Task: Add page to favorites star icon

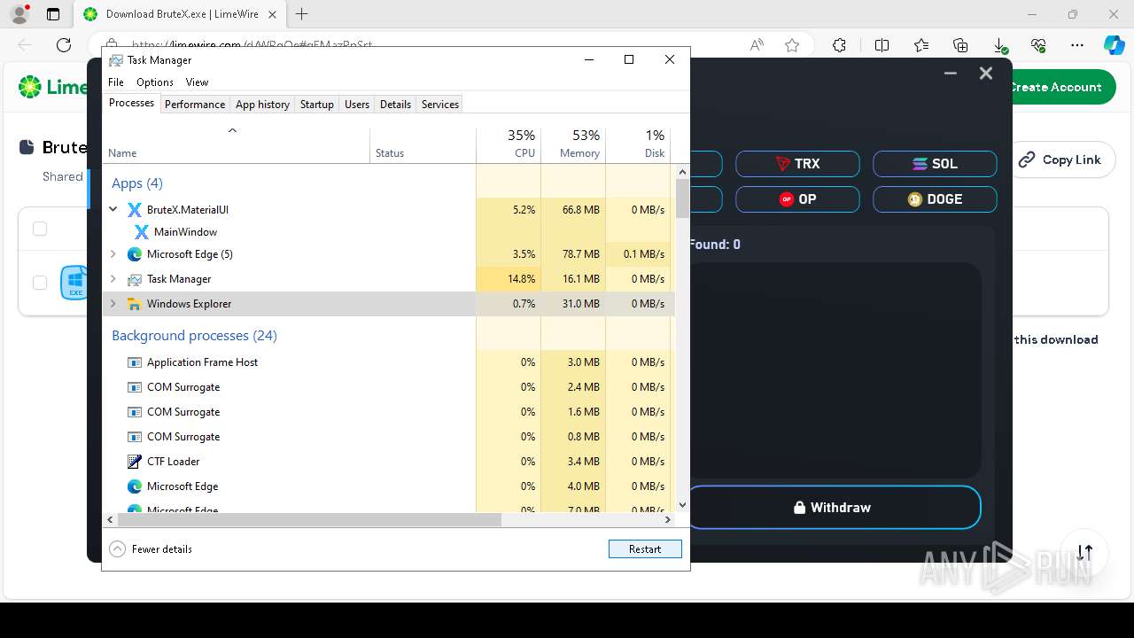Action: [x=792, y=45]
